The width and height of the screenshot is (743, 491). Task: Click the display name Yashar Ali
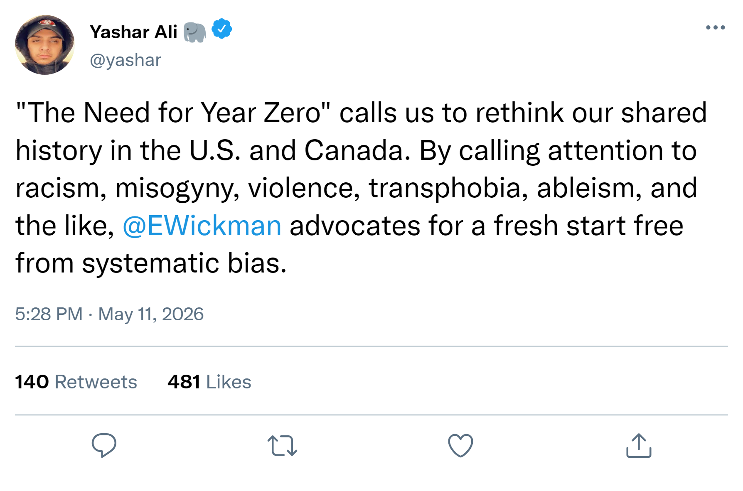pyautogui.click(x=133, y=32)
